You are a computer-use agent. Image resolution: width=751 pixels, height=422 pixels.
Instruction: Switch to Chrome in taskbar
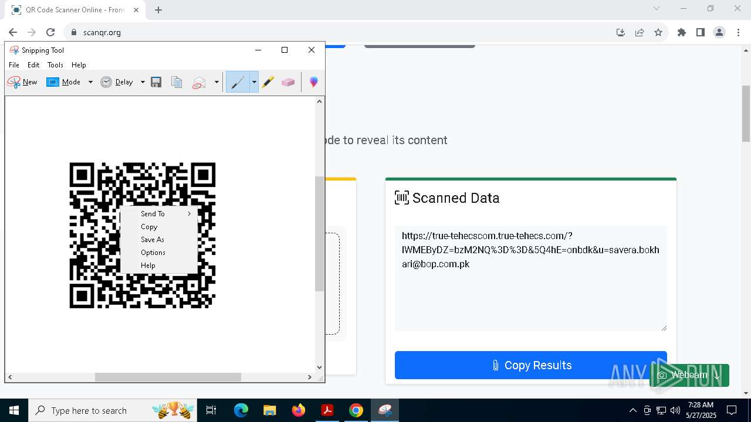click(x=356, y=410)
